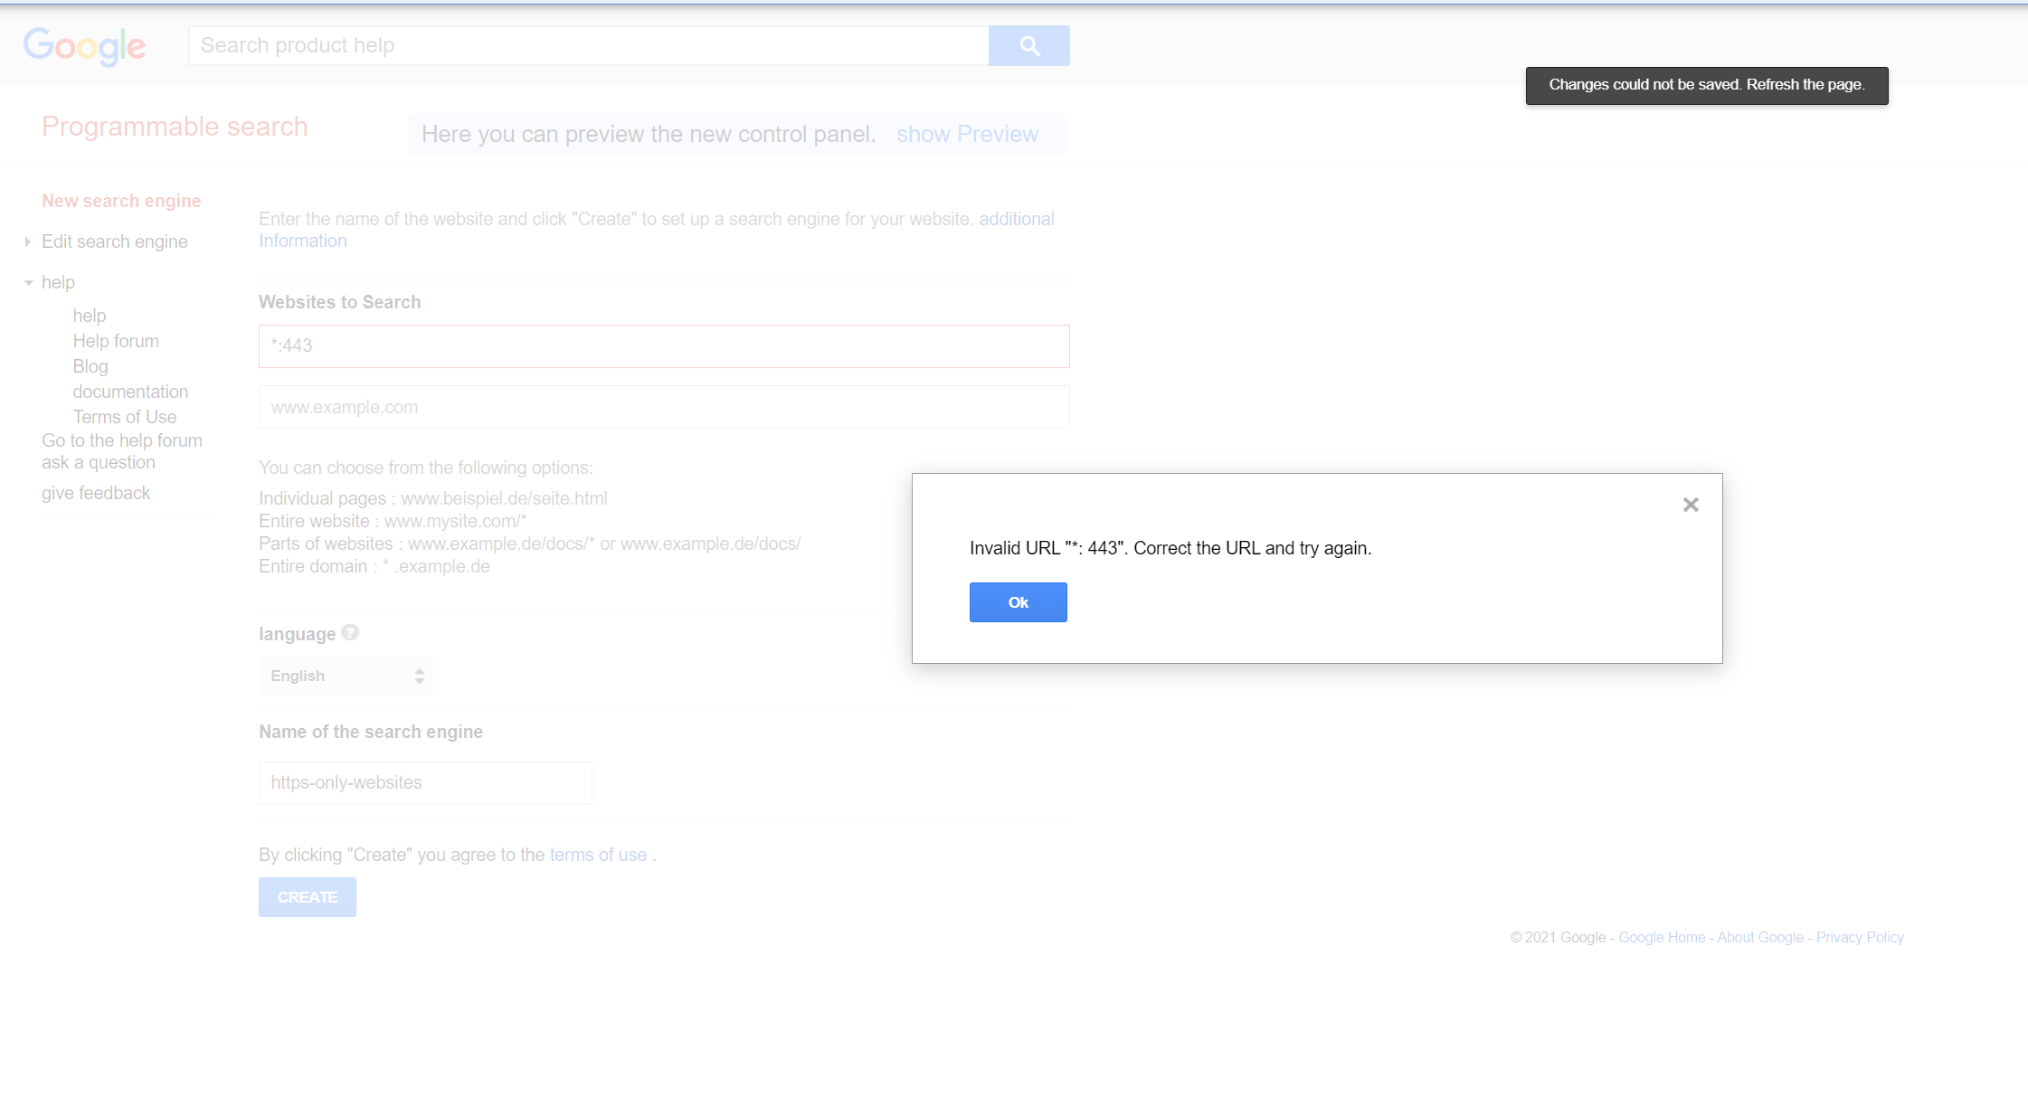Click the *:443 website input field

click(664, 346)
